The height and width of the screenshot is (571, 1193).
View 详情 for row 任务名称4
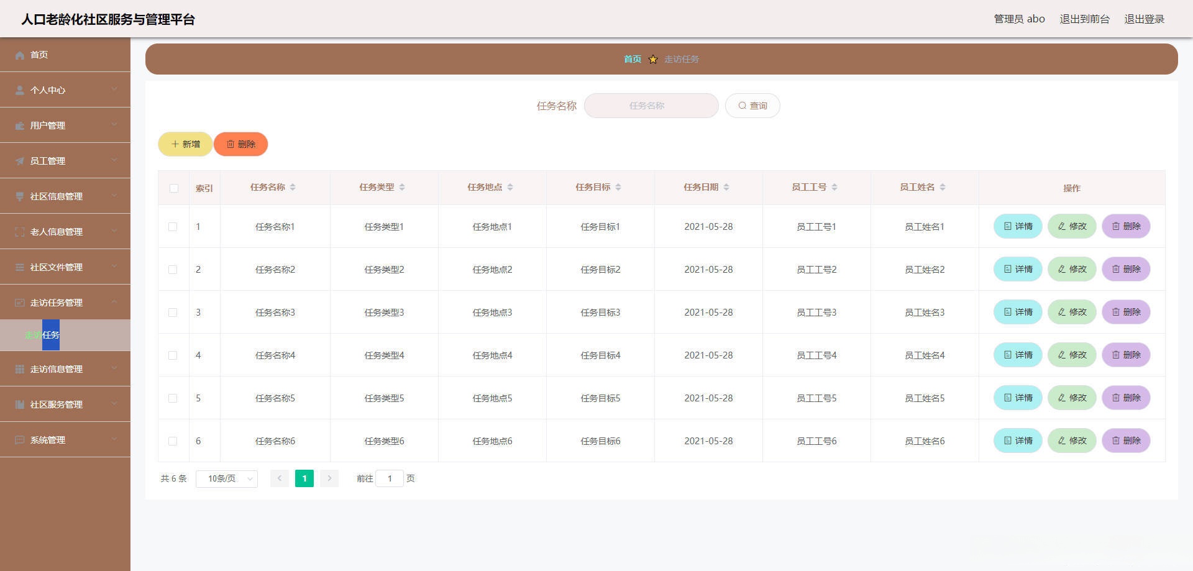tap(1018, 355)
